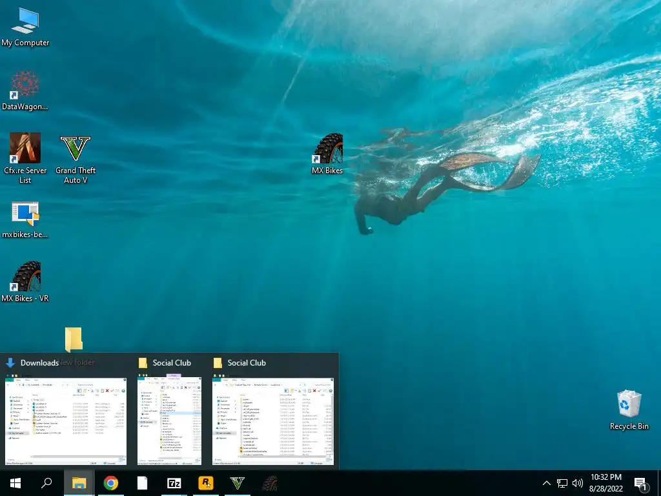Viewport: 661px width, 496px height.
Task: Show hidden system tray icons
Action: pyautogui.click(x=546, y=483)
